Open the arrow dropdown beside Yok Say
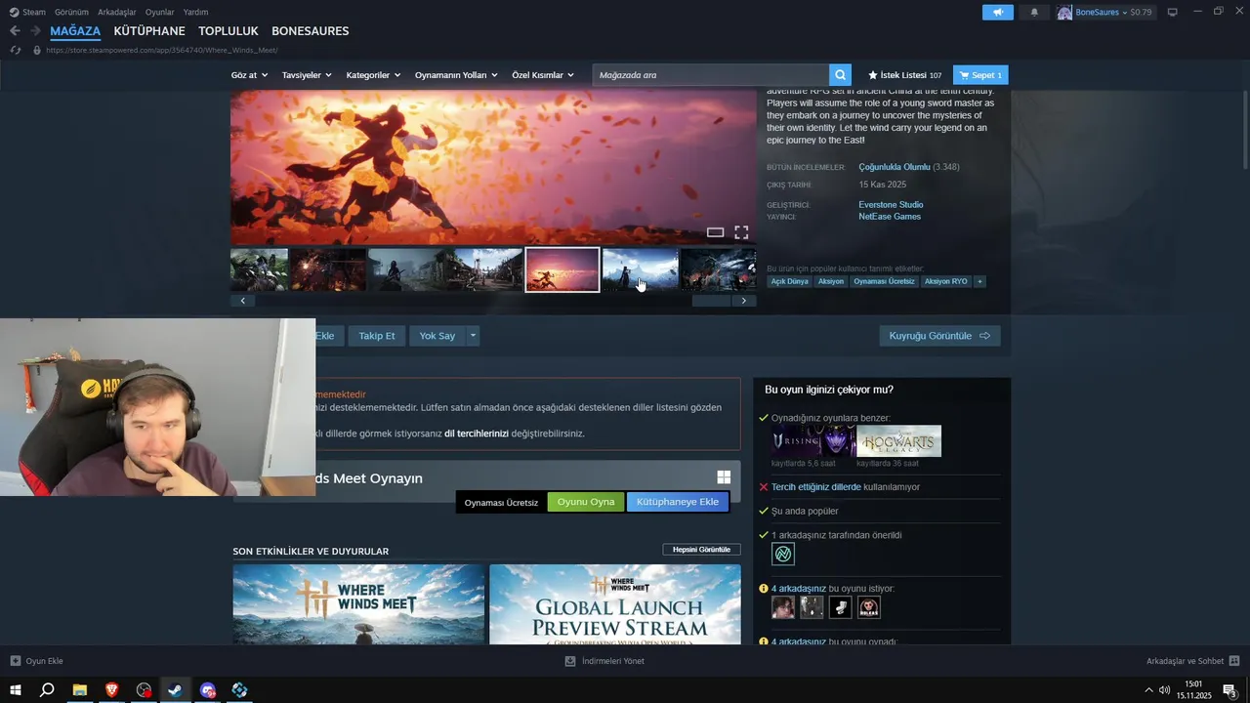Viewport: 1250px width, 703px height. [x=473, y=335]
